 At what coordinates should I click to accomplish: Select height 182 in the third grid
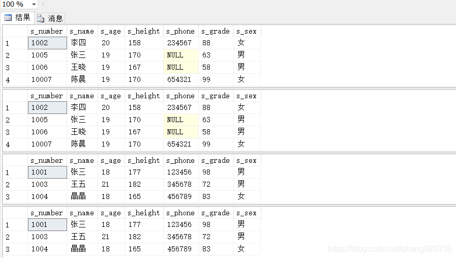click(144, 185)
